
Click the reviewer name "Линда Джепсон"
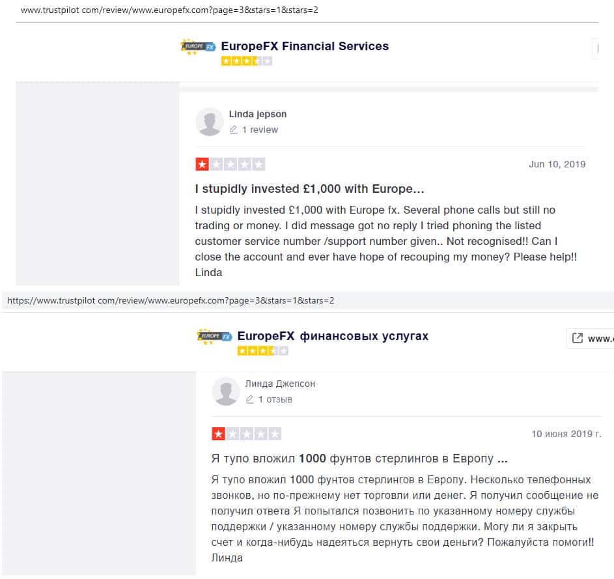(x=280, y=384)
